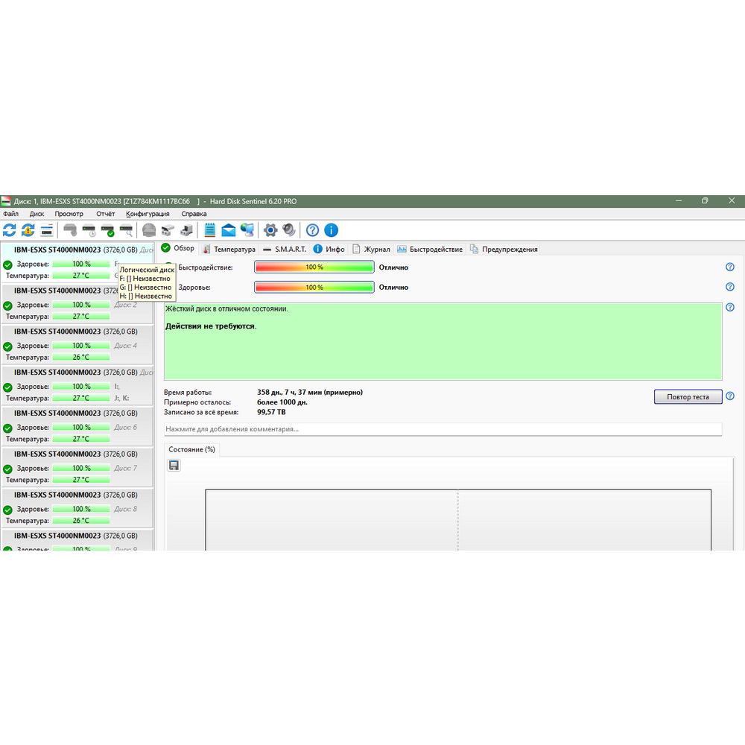
Task: Select the disk entry labeled Диск: 7
Action: [77, 466]
